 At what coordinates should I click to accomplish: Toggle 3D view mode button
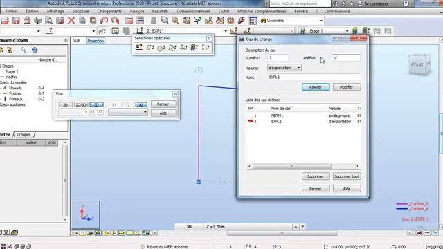[x=96, y=104]
